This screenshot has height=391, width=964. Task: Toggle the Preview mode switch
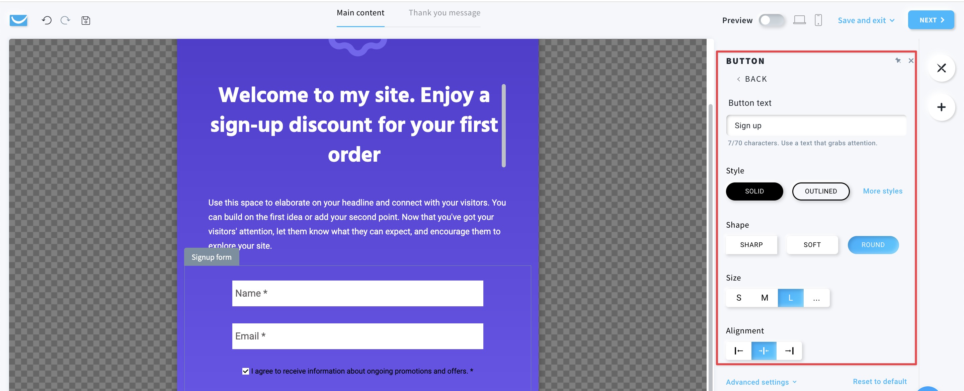[x=771, y=20]
